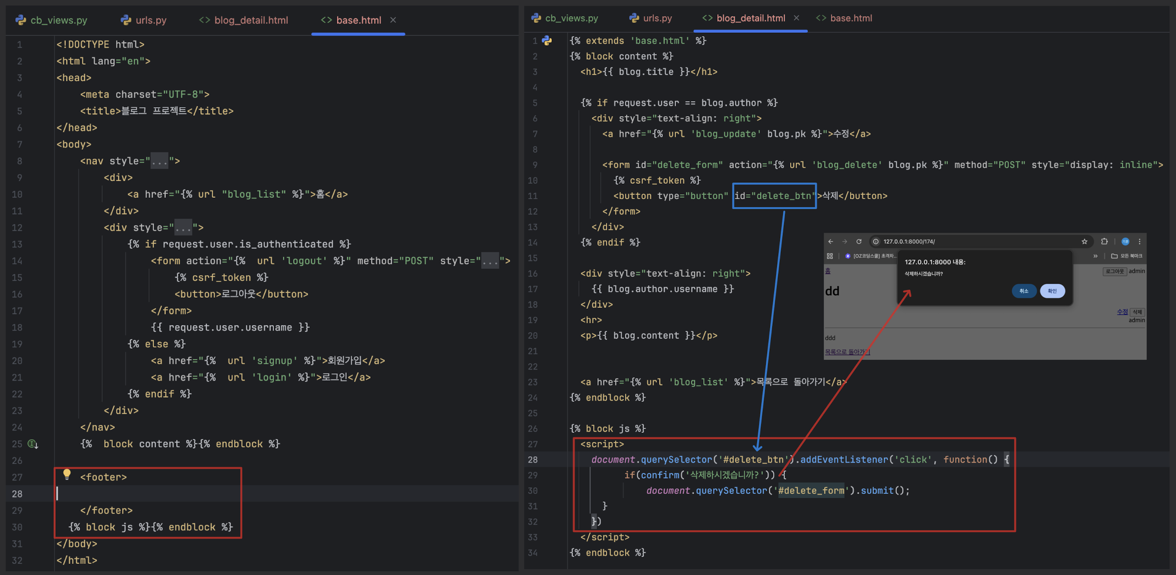The height and width of the screenshot is (575, 1176).
Task: Expand folded div style on line 12
Action: (183, 227)
